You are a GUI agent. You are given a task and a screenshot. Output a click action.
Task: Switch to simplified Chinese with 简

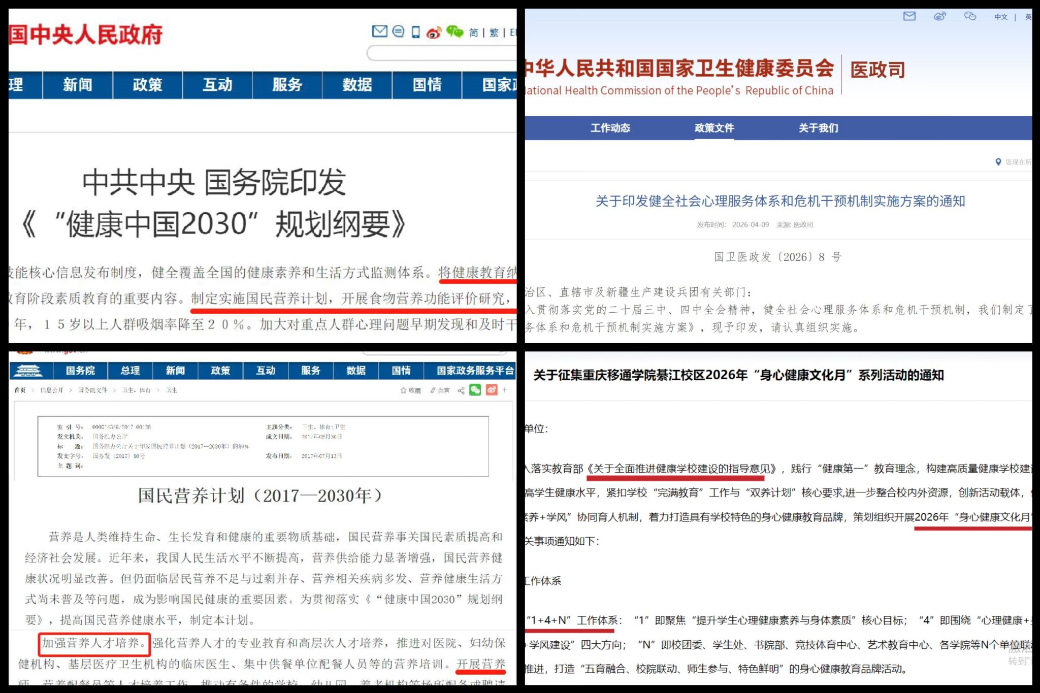[x=473, y=33]
